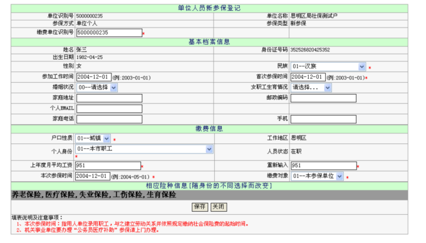
Task: Click the 相应险种信息 section header
Action: (209, 186)
